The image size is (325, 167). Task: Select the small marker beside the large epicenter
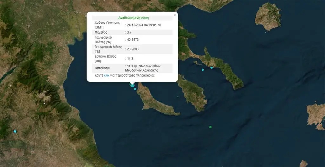136,89
